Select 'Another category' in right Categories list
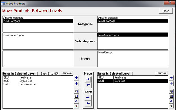Screen dimensions: 176x110 tap(133, 18)
